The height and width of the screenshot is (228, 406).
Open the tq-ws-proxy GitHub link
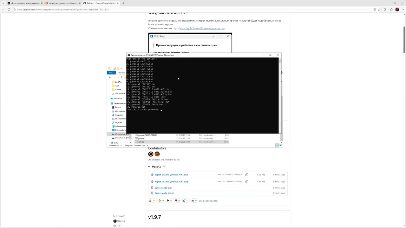202,28
